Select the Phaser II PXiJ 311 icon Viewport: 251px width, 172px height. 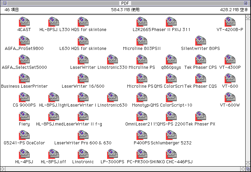pos(171,22)
